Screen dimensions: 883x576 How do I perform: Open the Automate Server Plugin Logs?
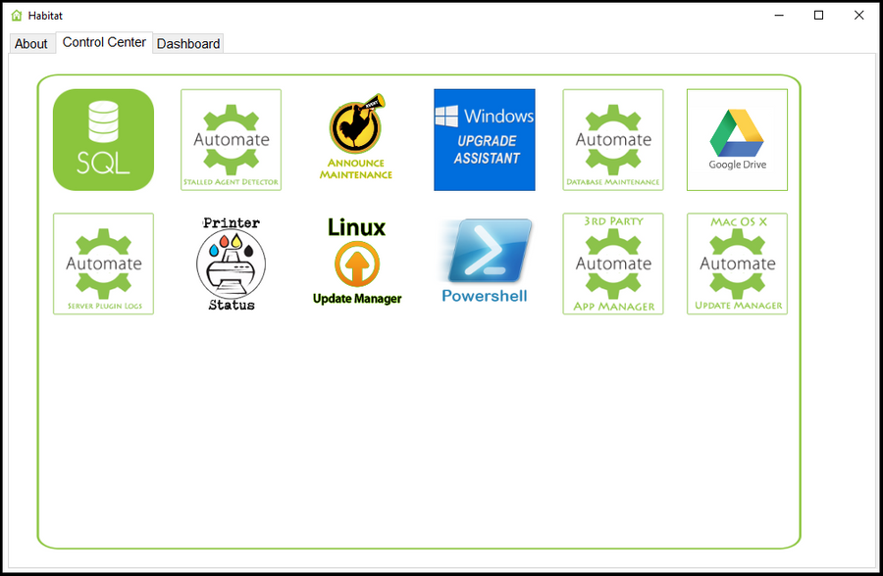tap(103, 264)
